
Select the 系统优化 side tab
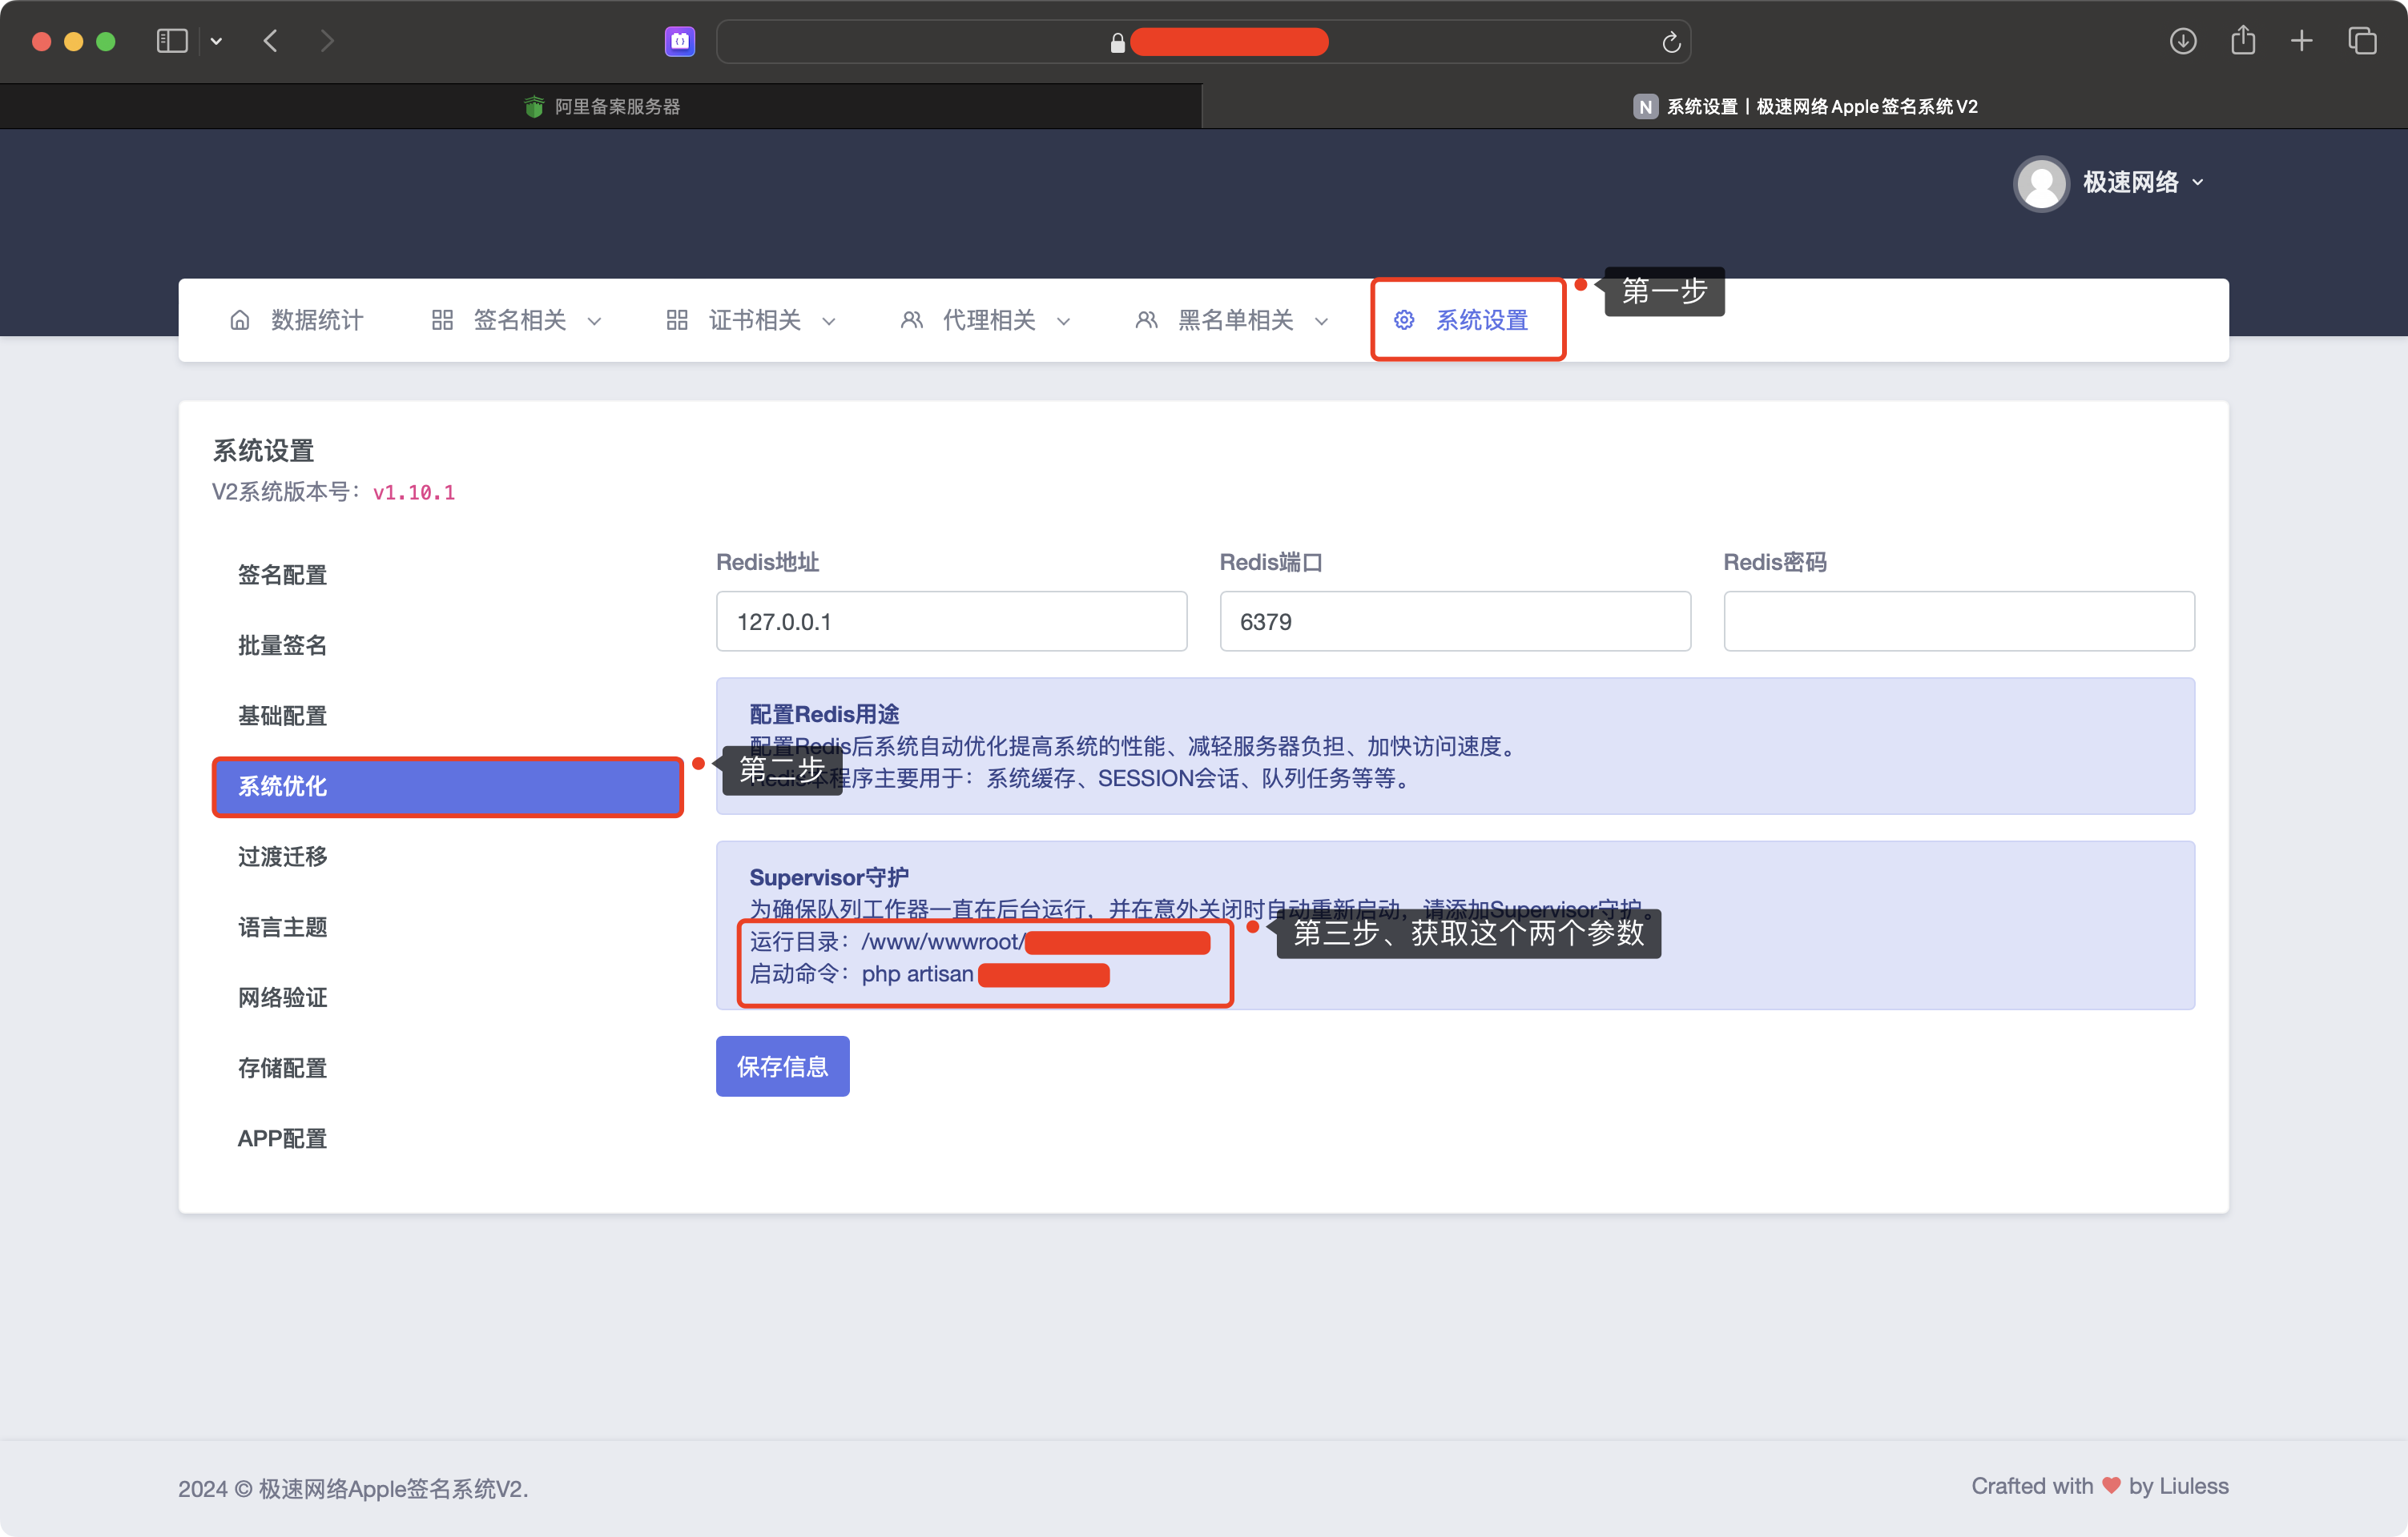click(447, 786)
